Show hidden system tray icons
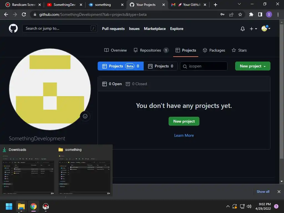 pyautogui.click(x=228, y=206)
